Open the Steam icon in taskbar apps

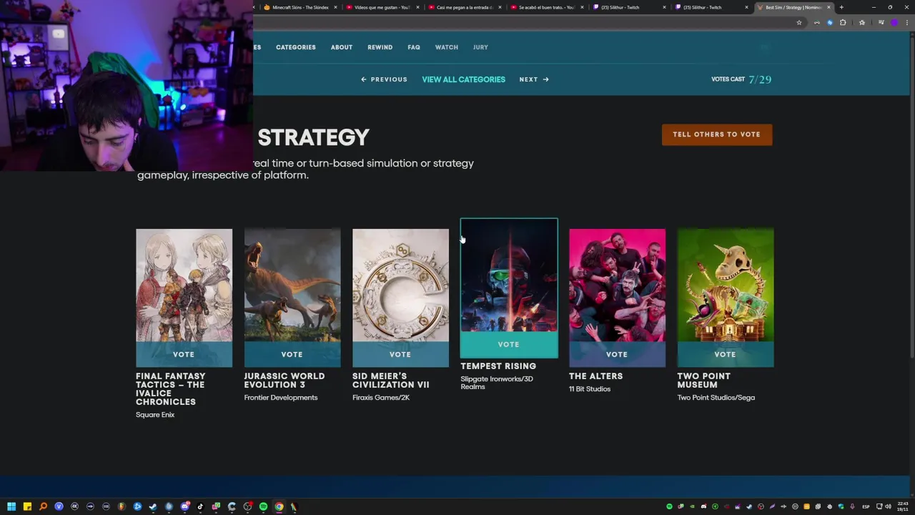(153, 506)
